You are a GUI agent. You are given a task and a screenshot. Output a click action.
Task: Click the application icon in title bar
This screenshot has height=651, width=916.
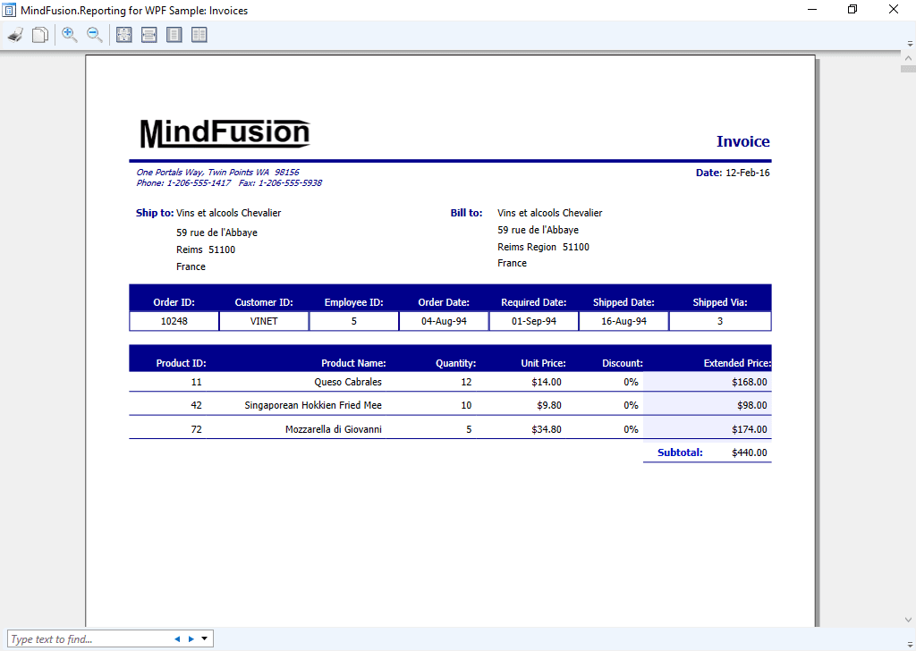pos(9,10)
